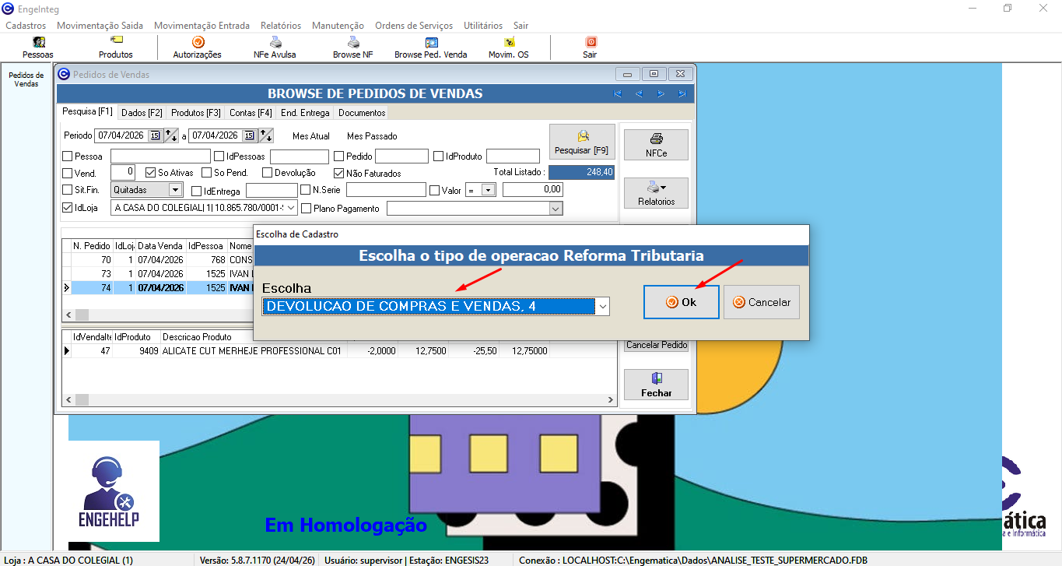Viewport: 1062px width, 566px height.
Task: Open the Plano Pagamento dropdown
Action: tap(555, 209)
